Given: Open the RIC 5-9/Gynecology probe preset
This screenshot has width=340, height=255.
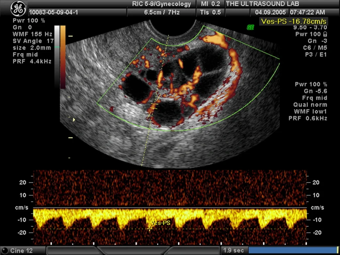Looking at the screenshot, I should point(162,4).
